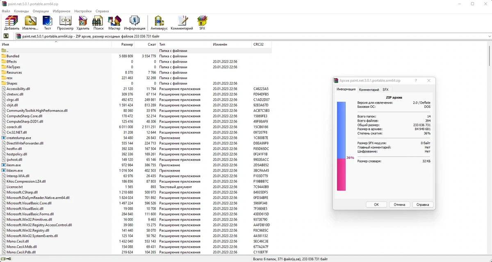Click the License.txt document icon
Viewport: 492px width, 262px height.
click(x=4, y=187)
